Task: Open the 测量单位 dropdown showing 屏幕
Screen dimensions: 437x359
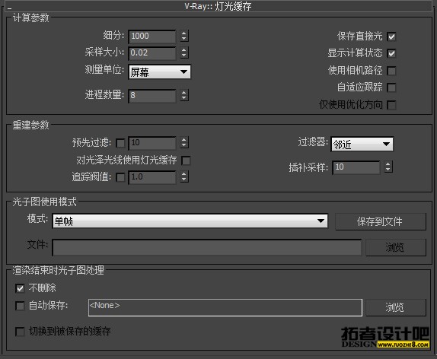Action: point(159,72)
